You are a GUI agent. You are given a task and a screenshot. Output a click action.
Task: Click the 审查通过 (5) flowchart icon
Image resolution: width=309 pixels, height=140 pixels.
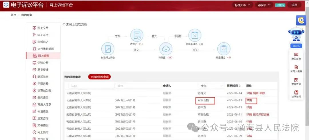pyautogui.click(x=224, y=49)
